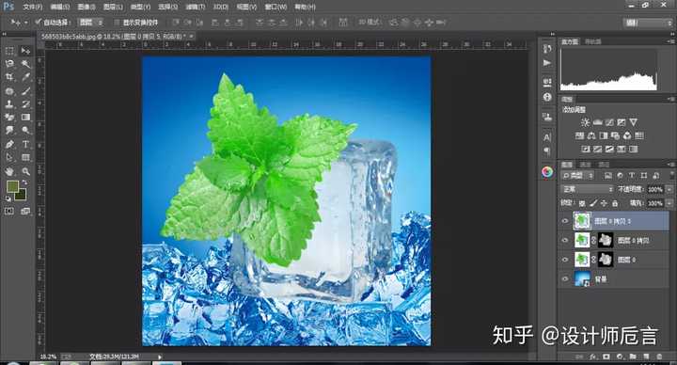
Task: Open the layer filter type dropdown
Action: pos(578,175)
